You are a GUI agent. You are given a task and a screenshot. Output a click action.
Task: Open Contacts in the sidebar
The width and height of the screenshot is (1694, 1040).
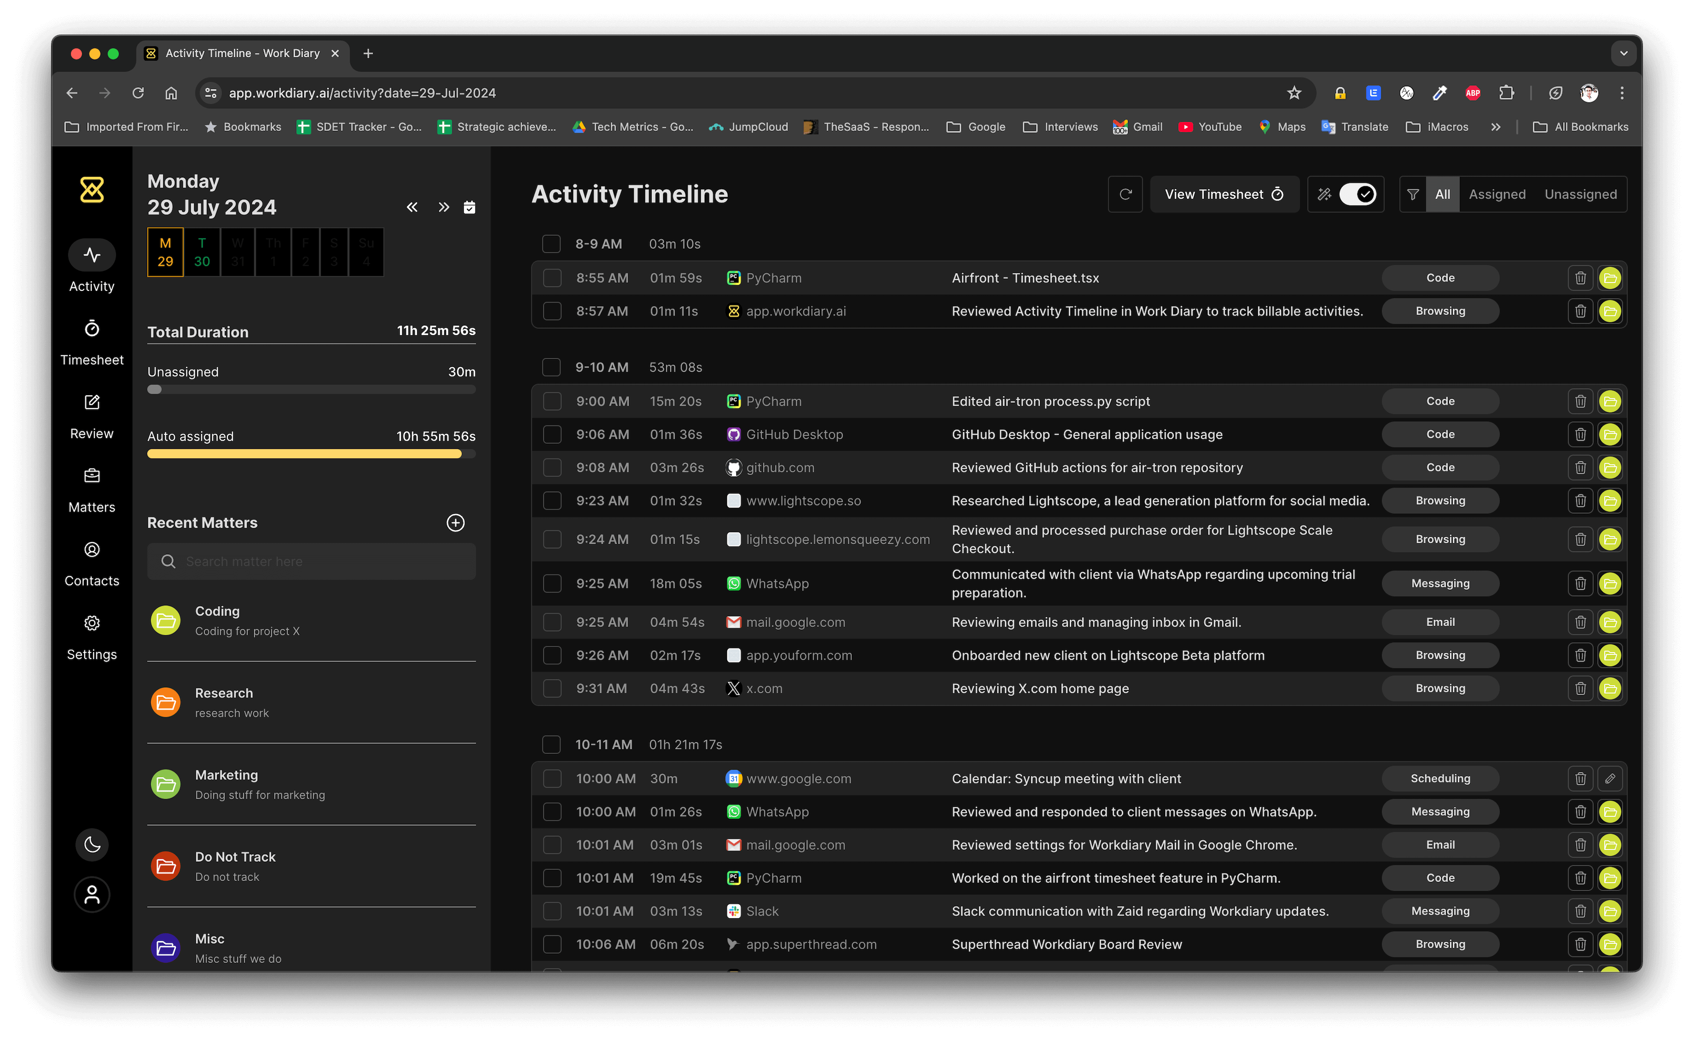pos(92,563)
